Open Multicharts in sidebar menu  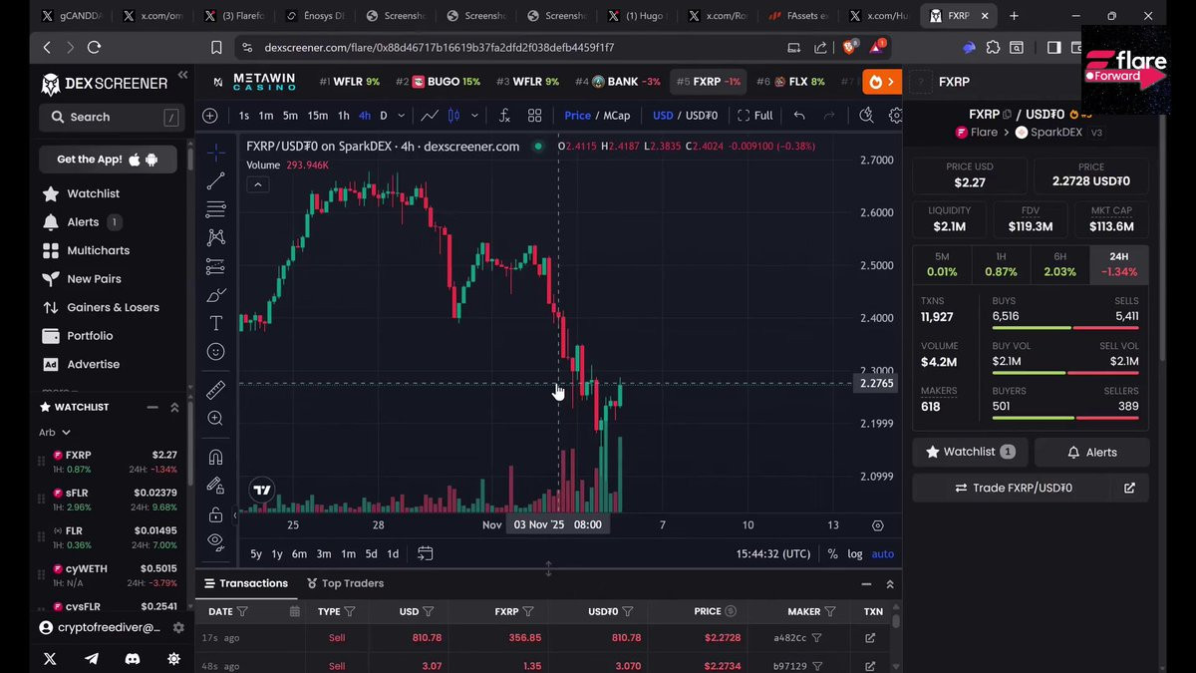pyautogui.click(x=86, y=250)
